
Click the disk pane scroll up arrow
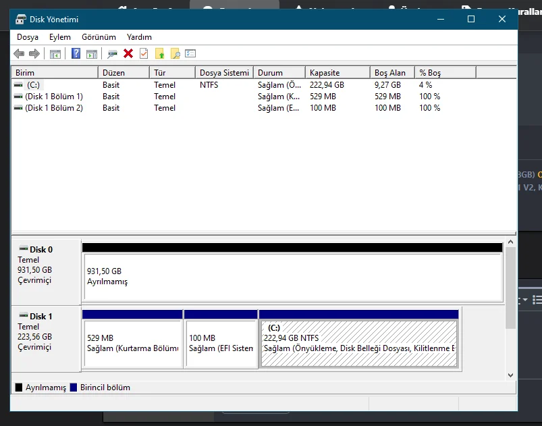coord(510,242)
